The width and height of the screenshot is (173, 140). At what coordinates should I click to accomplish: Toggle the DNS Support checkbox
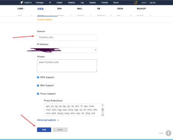click(38, 77)
